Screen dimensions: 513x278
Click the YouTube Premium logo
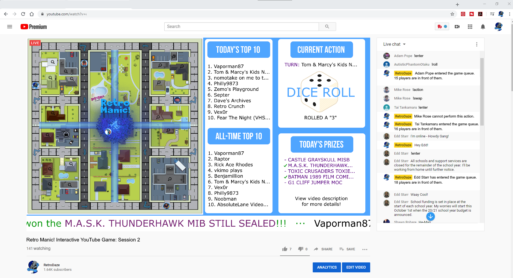(34, 27)
